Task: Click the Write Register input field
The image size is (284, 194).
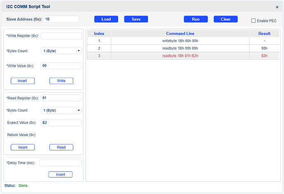Action: click(x=61, y=36)
